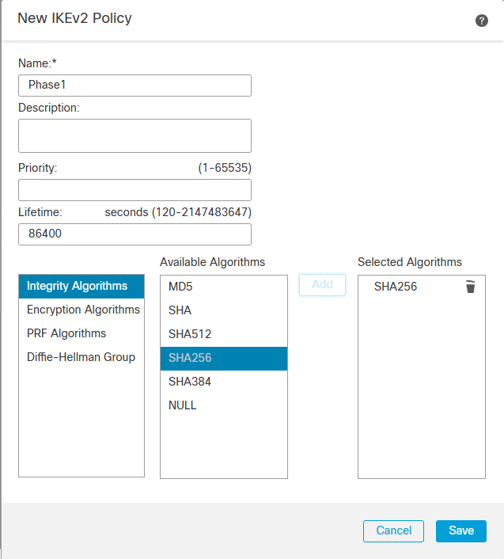Edit the Lifetime seconds field
The image size is (504, 559).
tap(135, 234)
